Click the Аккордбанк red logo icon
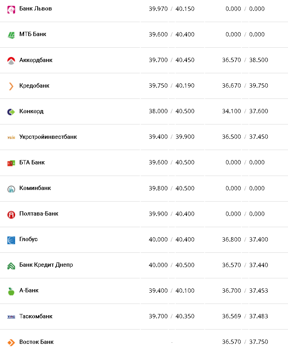Viewport: 288px width, 352px height. point(11,60)
